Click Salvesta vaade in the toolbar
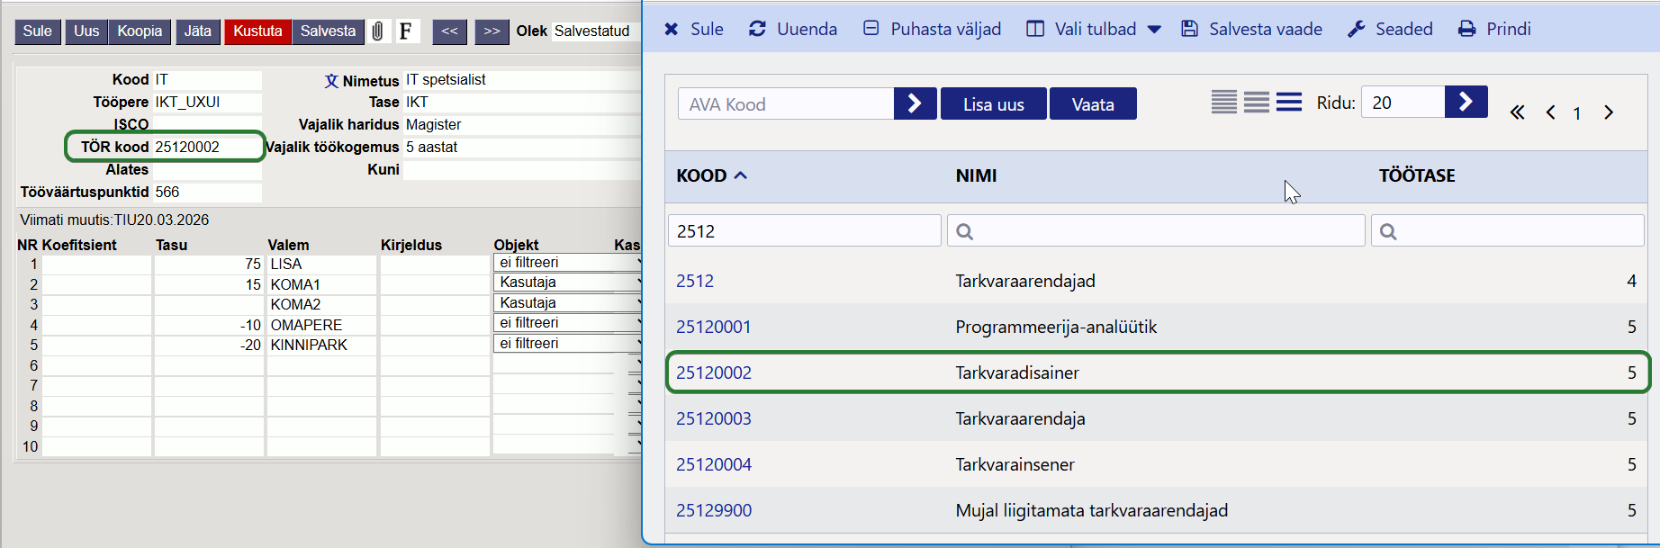The height and width of the screenshot is (548, 1660). coord(1252,29)
